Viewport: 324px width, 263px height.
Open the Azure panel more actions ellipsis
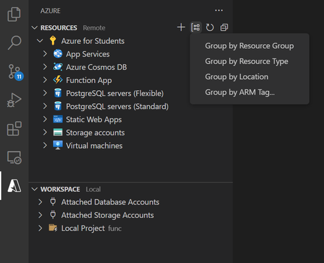click(x=219, y=11)
